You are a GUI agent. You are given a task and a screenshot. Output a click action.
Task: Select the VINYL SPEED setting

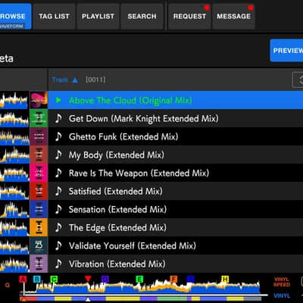(x=282, y=282)
